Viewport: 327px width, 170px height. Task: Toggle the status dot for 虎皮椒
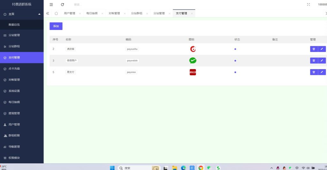point(235,49)
